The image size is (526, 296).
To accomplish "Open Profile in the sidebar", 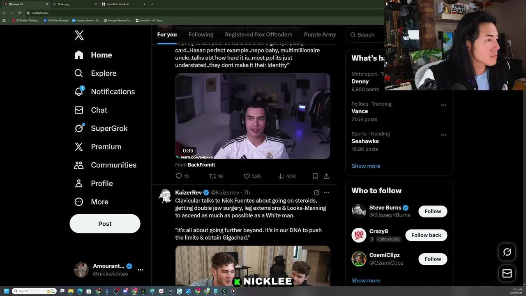I will (94, 183).
